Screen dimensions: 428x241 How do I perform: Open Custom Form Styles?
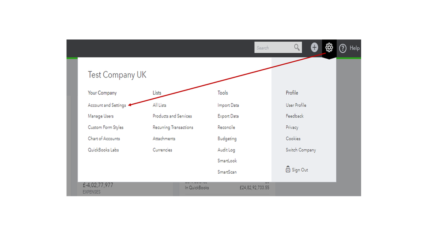[106, 127]
